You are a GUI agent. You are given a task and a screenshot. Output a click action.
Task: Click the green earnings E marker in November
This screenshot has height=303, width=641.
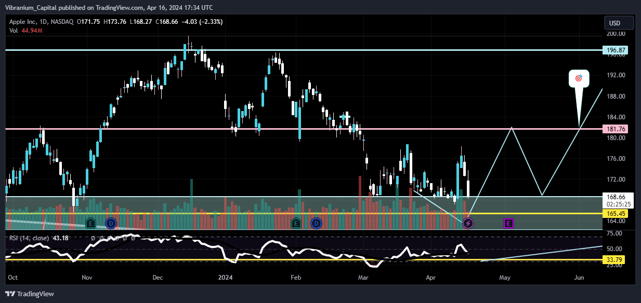tap(91, 224)
